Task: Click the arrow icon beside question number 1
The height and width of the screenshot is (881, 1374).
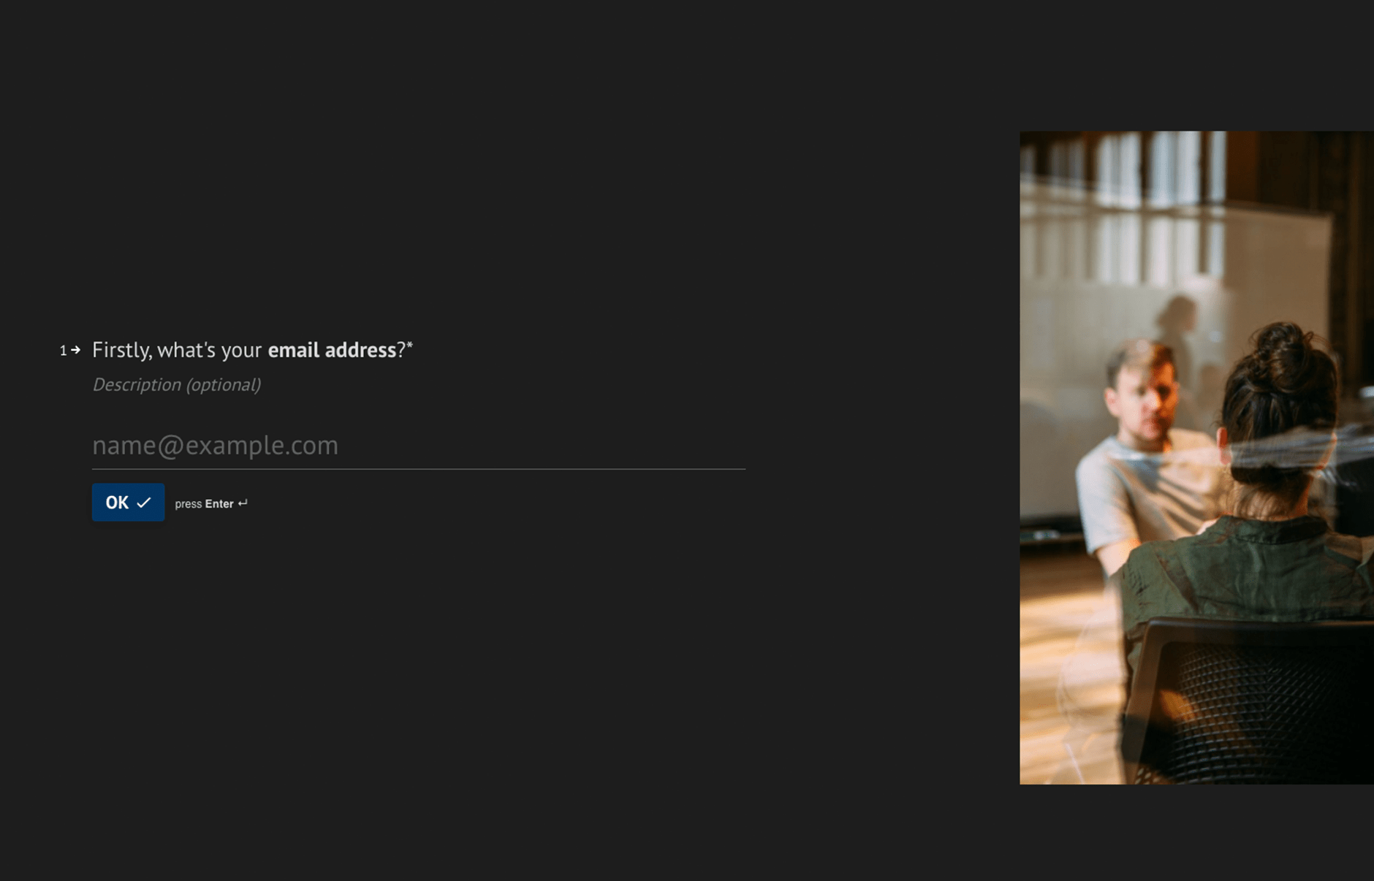Action: pyautogui.click(x=75, y=351)
